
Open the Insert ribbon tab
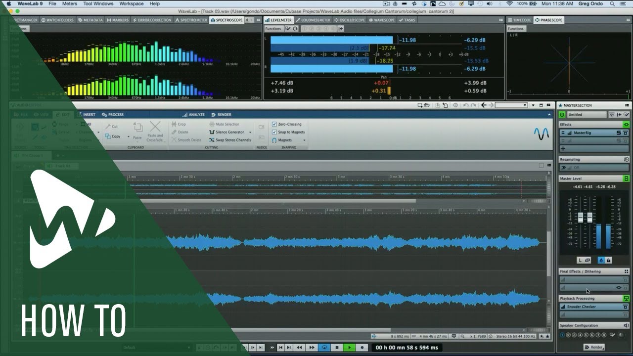[x=87, y=115]
